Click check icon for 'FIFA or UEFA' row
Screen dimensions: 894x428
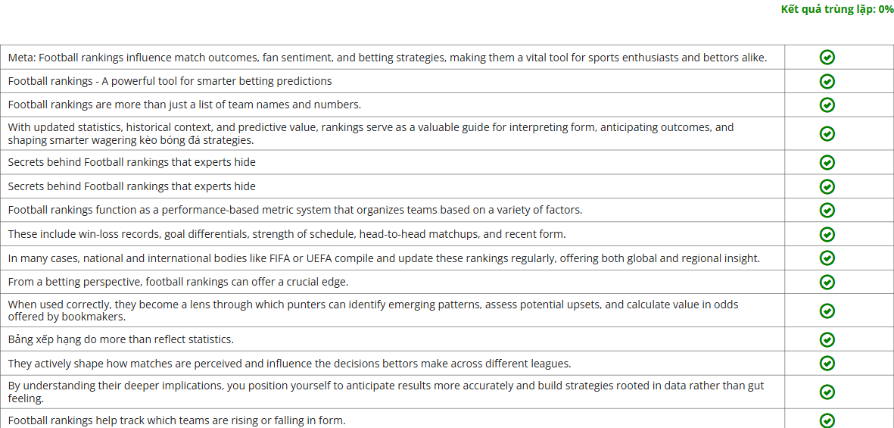point(827,258)
